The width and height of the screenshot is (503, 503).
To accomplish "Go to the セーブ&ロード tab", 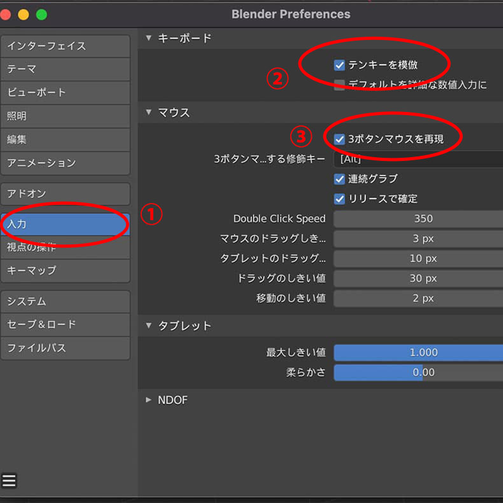I will (x=65, y=325).
